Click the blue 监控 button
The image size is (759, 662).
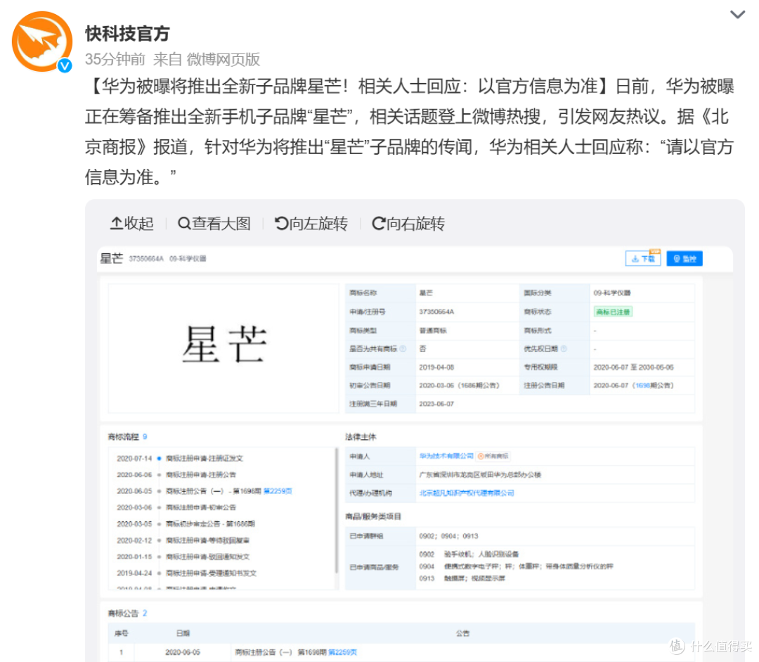click(x=685, y=258)
